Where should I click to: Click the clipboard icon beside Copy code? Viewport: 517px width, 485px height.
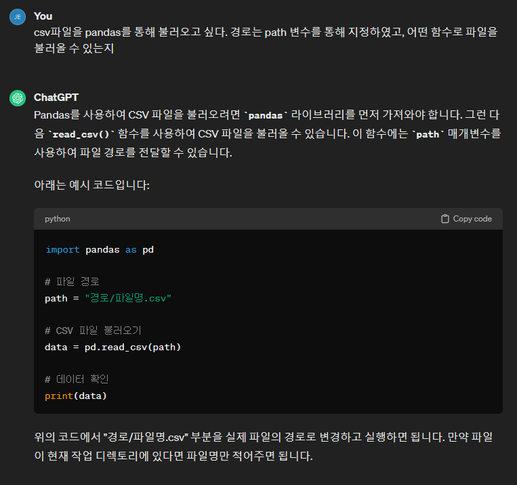pyautogui.click(x=444, y=219)
